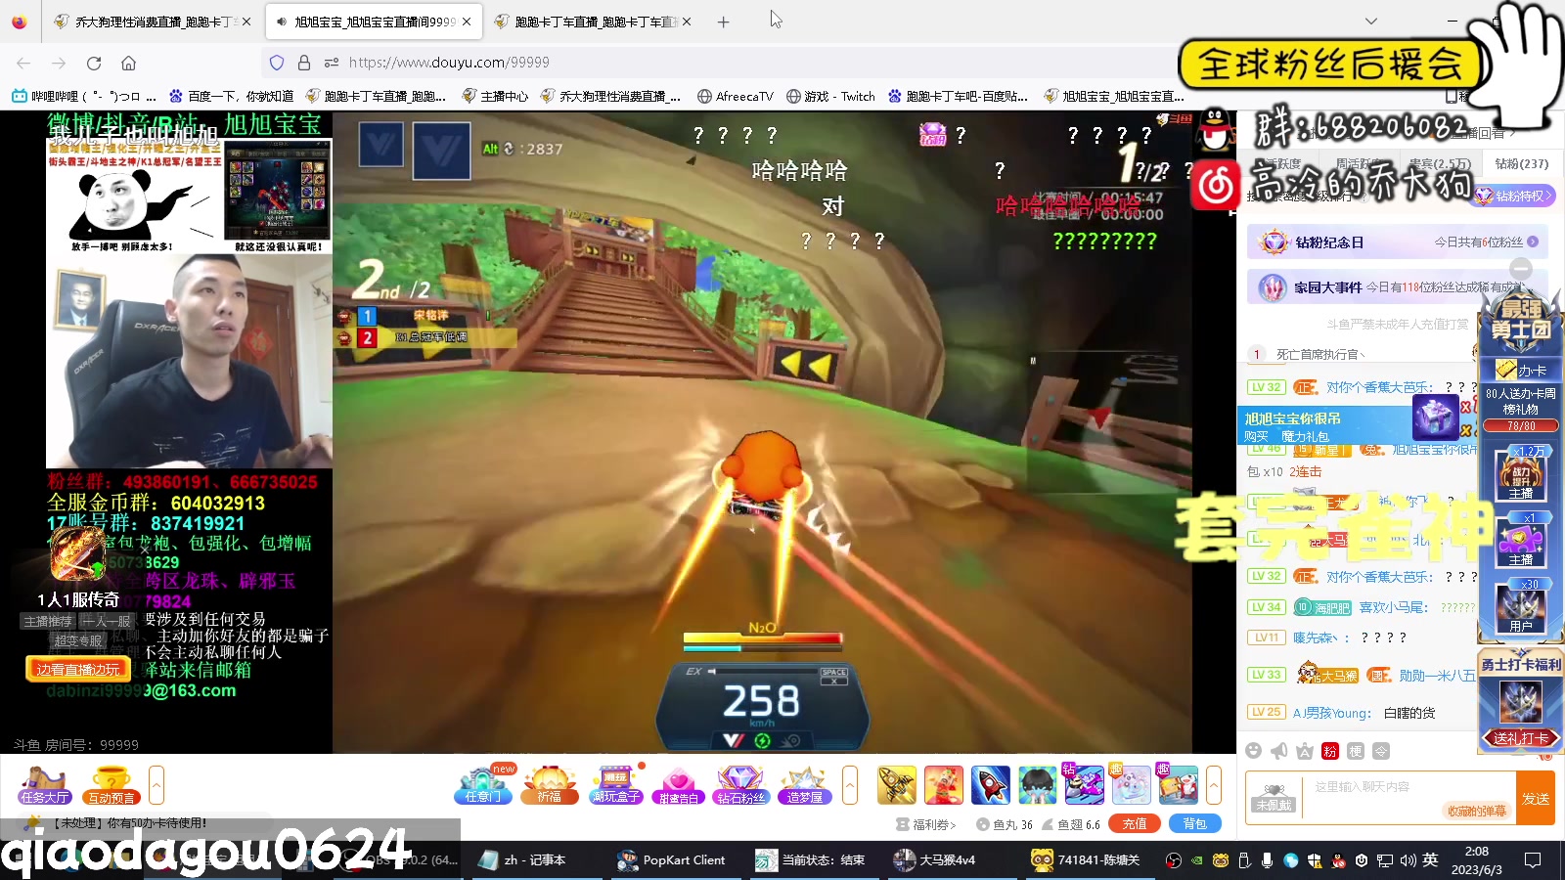Open the 潮玩盒子 box icon

(x=615, y=785)
